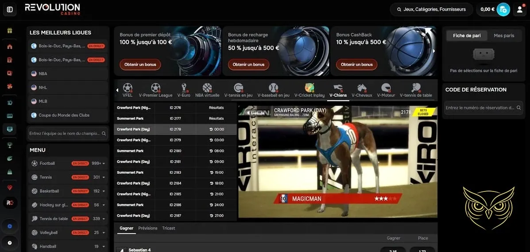Focus the Jeux, Catégories, Fournisseurs search box
530x252 pixels.
coord(431,9)
